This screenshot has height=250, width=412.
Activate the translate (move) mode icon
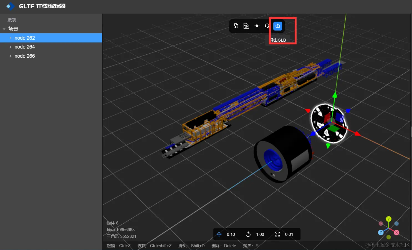(219, 234)
